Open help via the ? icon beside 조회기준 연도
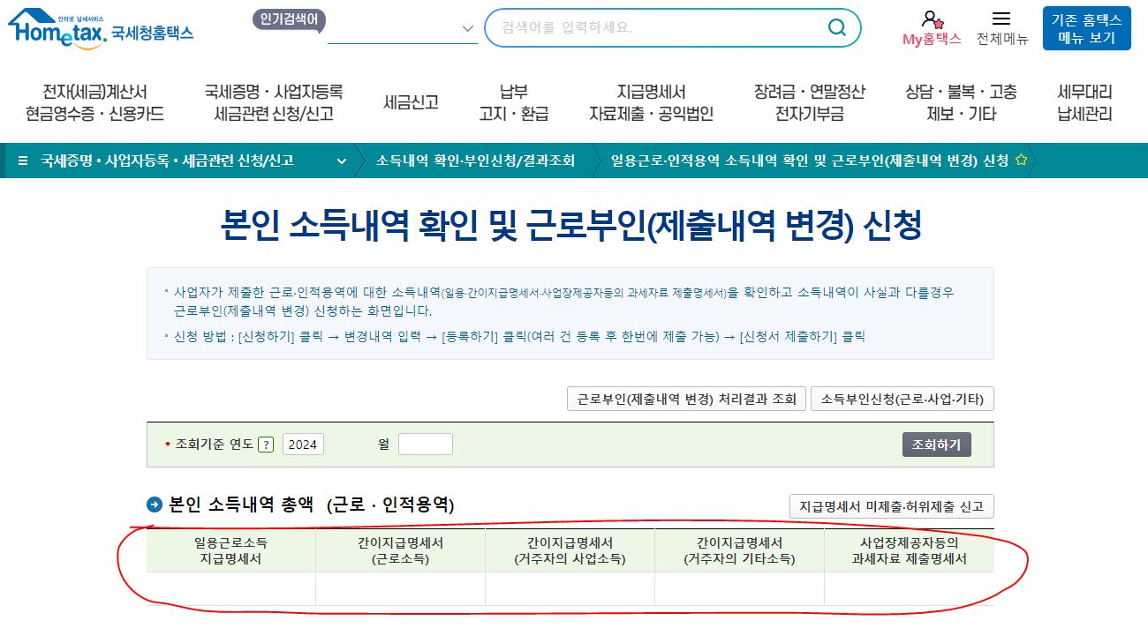The image size is (1148, 643). (x=266, y=445)
